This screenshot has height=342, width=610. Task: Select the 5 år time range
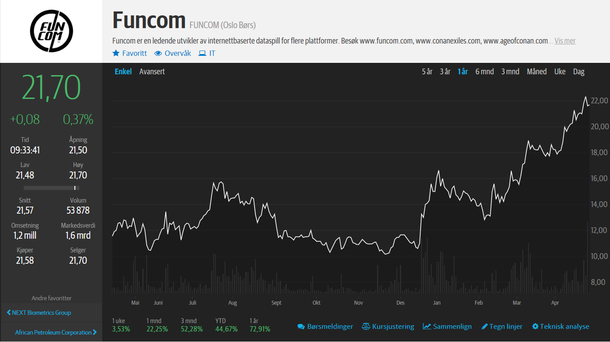pos(427,72)
